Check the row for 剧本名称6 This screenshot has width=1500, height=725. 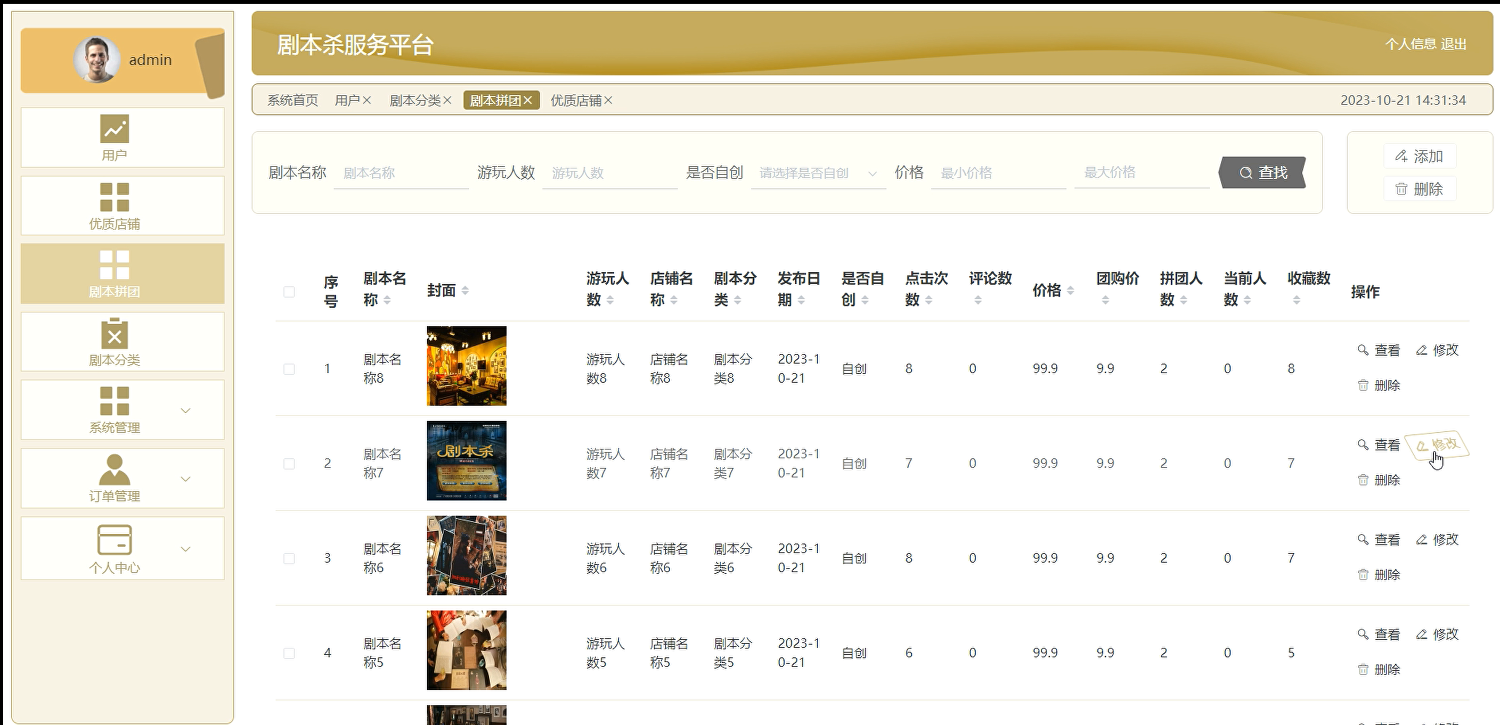pos(289,558)
